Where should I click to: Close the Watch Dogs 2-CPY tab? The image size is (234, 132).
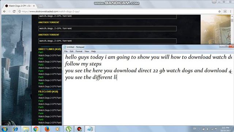coord(34,6)
